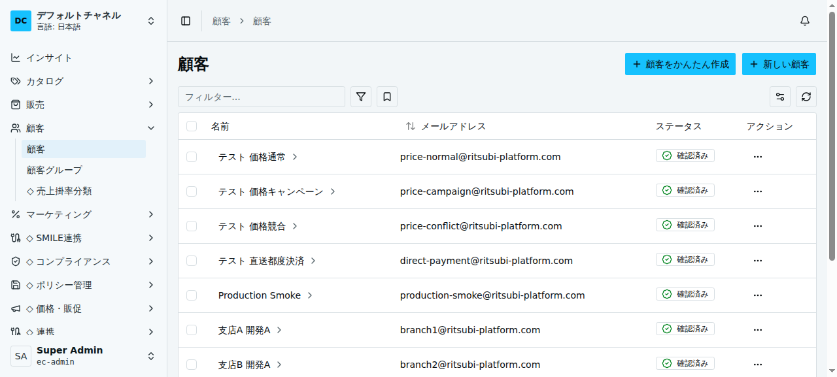This screenshot has width=837, height=377.
Task: Click the ポリシー管理 save icon
Action: (16, 285)
